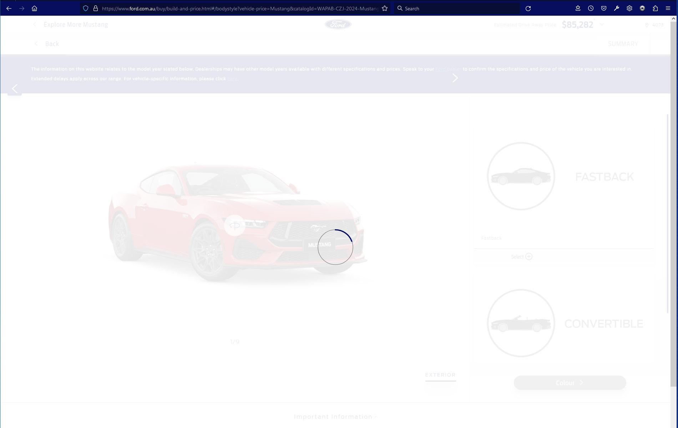Choose FASTBACK heading text
678x428 pixels.
click(604, 177)
